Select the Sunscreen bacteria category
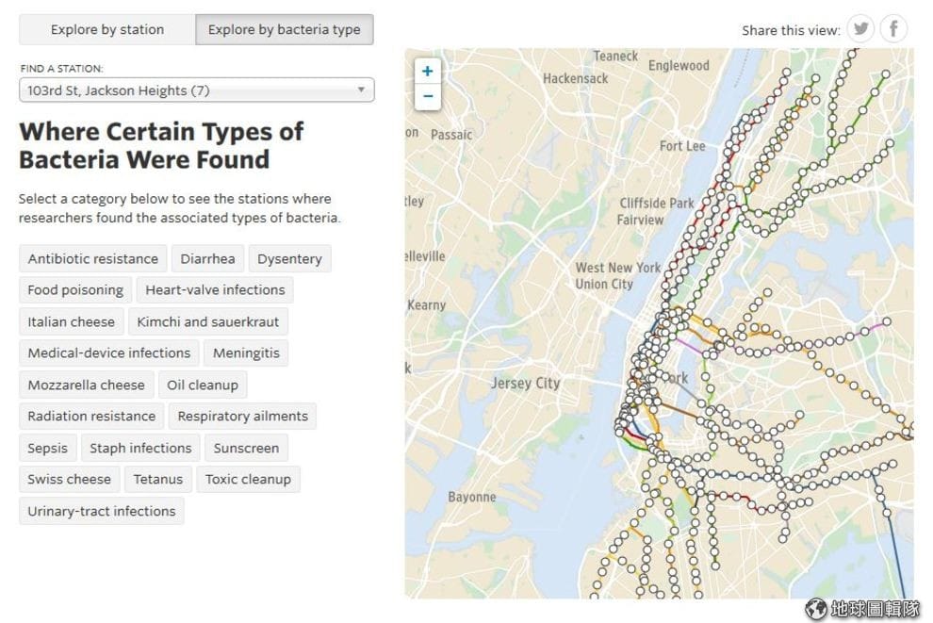 (x=246, y=448)
